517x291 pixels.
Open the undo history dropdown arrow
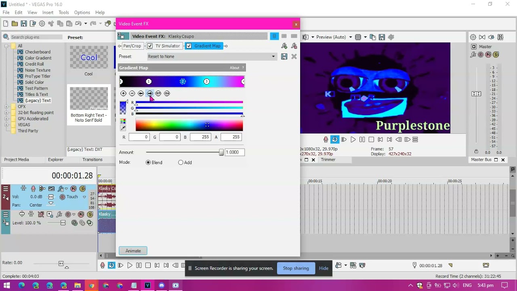pyautogui.click(x=86, y=24)
